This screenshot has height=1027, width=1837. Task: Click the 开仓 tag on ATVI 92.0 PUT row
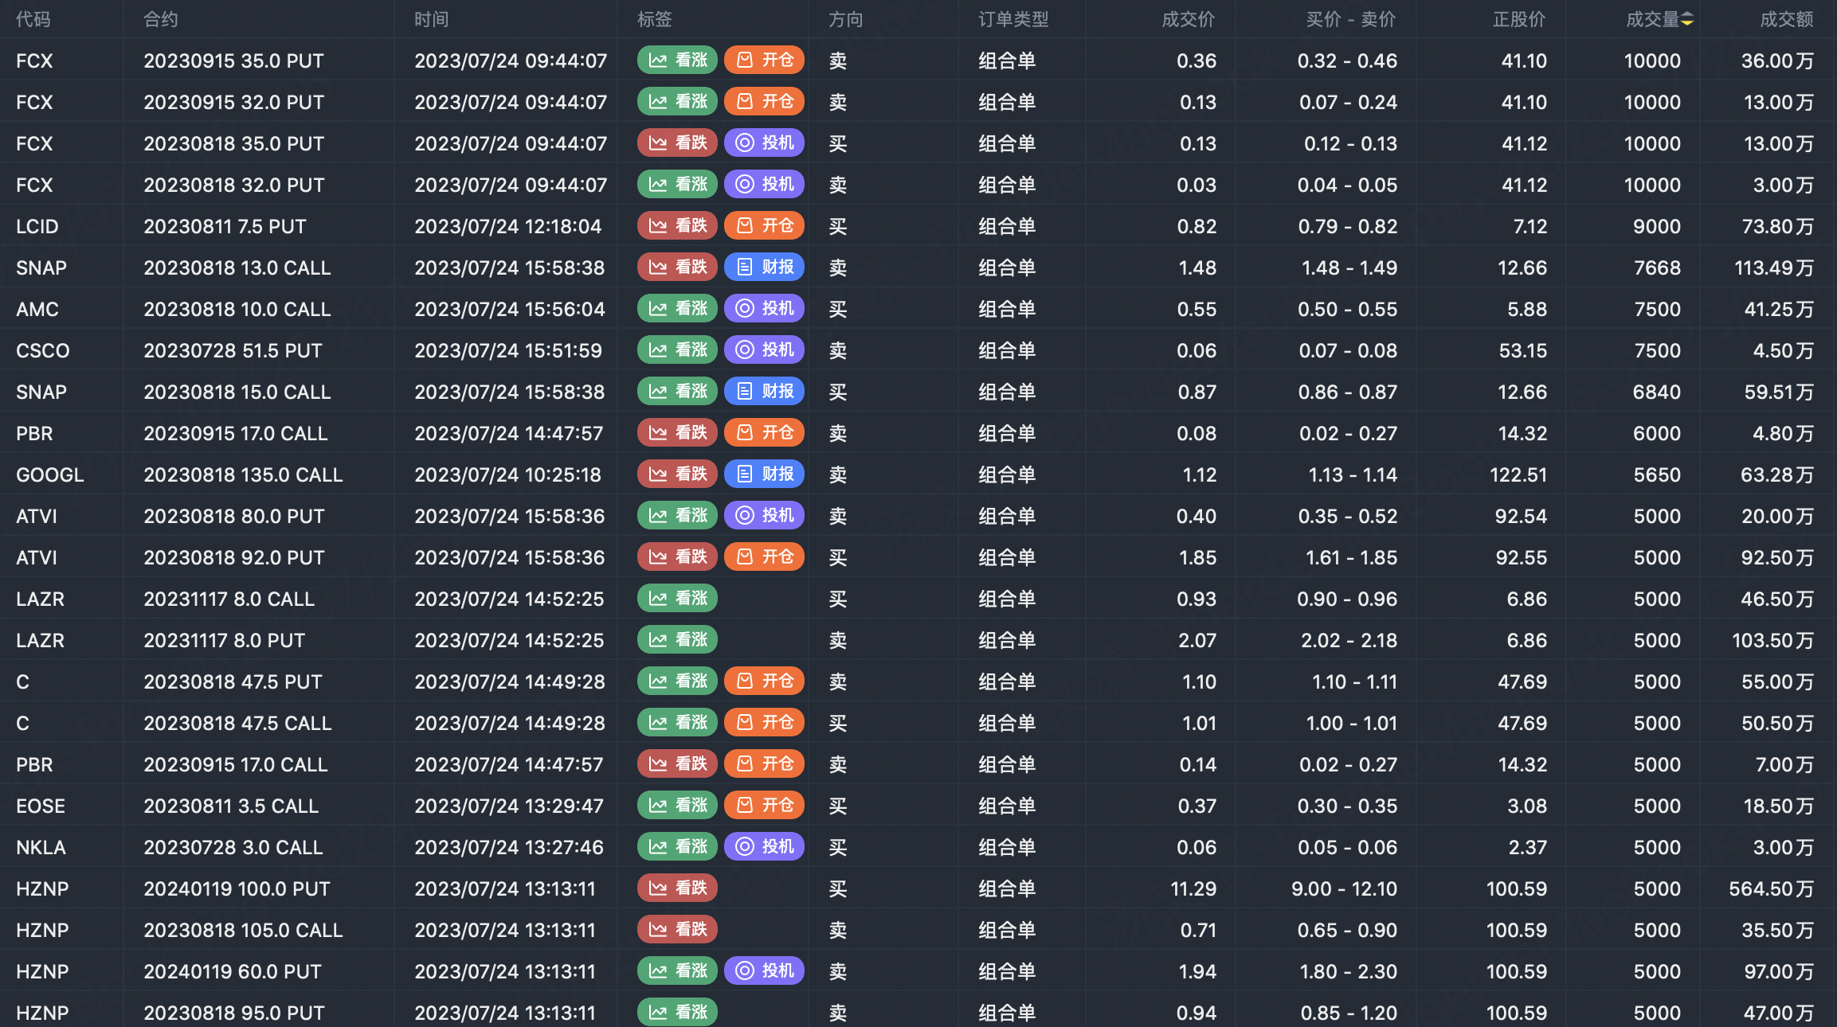point(764,557)
